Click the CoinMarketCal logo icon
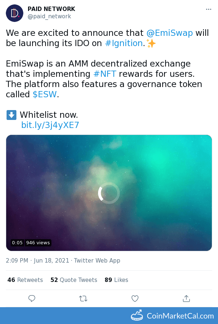 [137, 316]
